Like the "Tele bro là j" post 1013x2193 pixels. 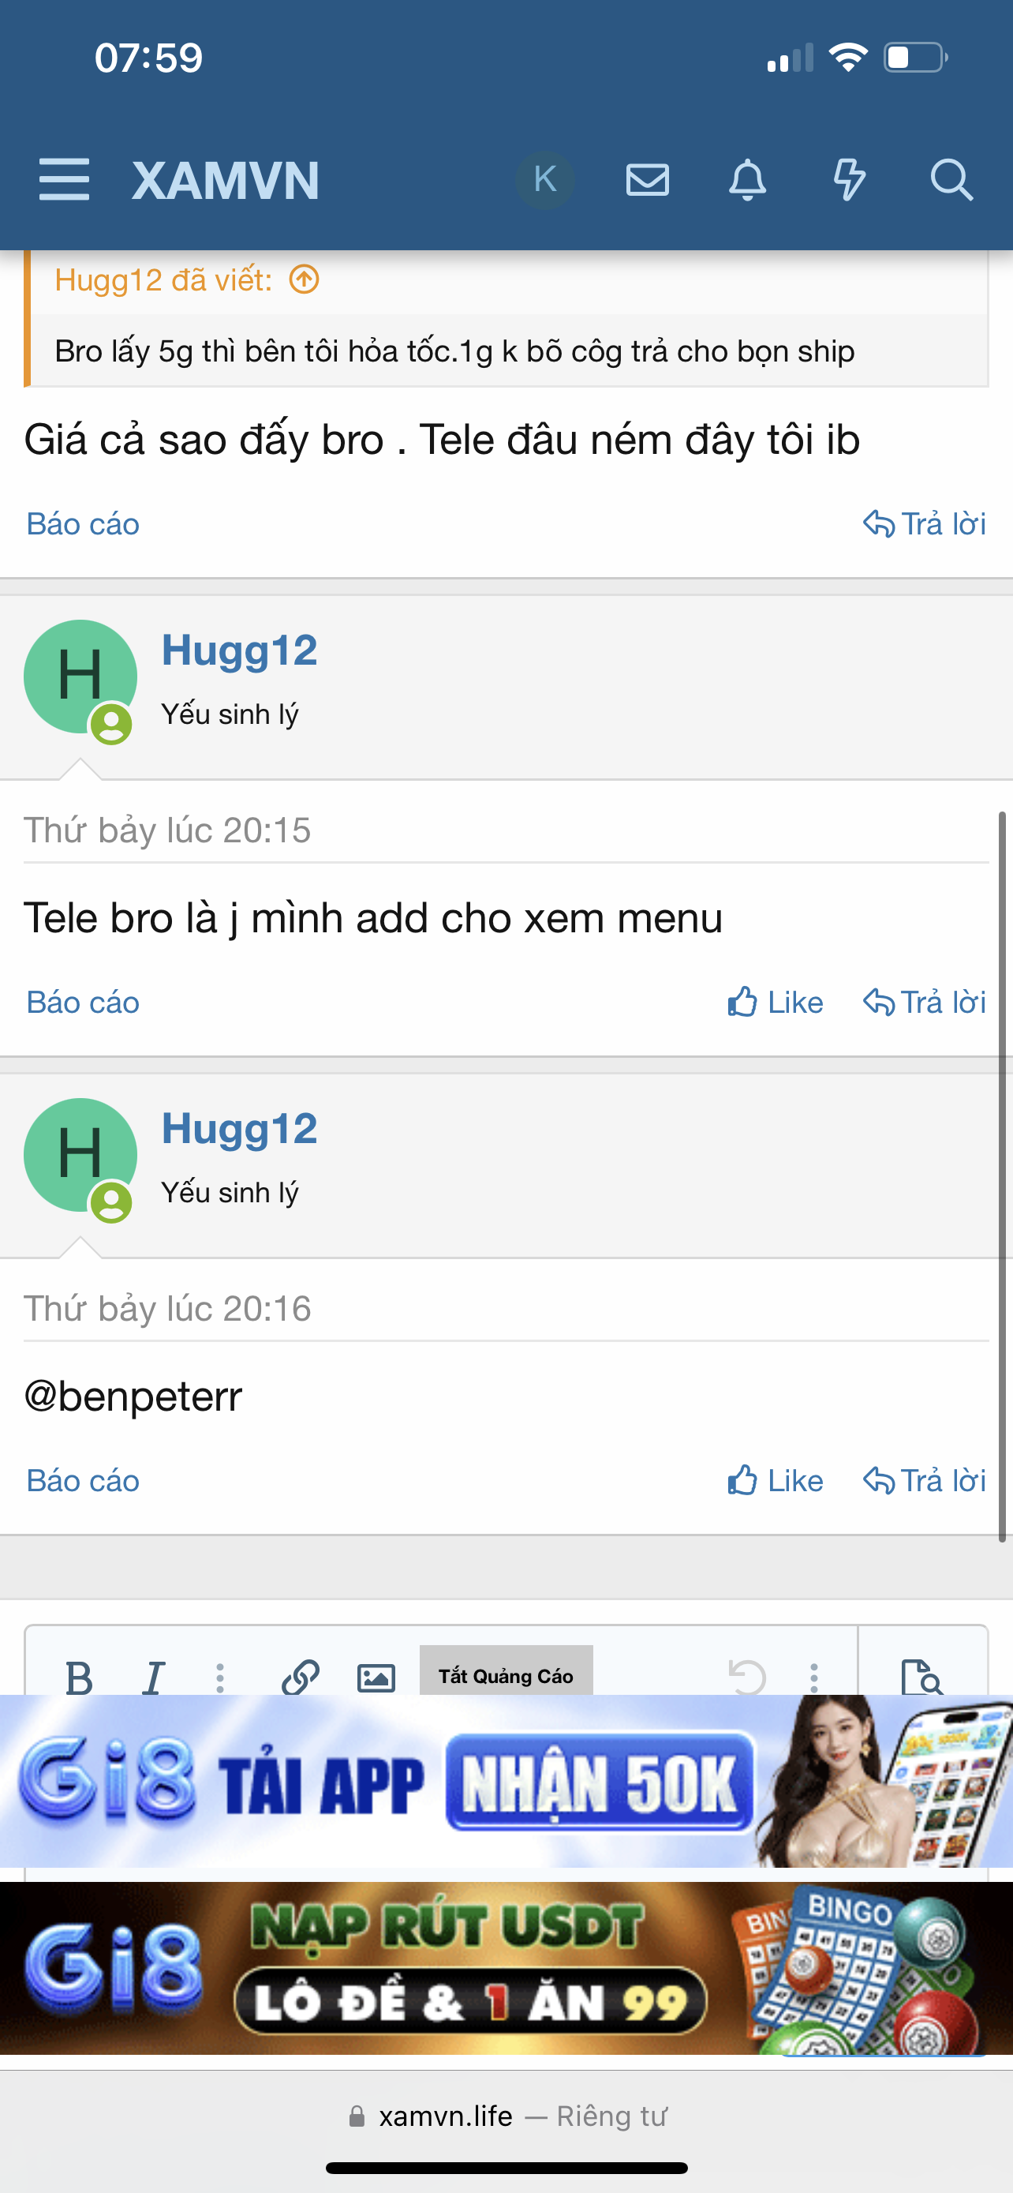[x=775, y=1002]
